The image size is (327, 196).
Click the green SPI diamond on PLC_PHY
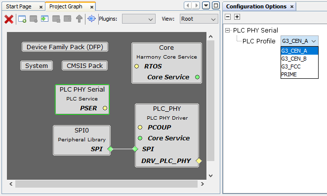135,149
